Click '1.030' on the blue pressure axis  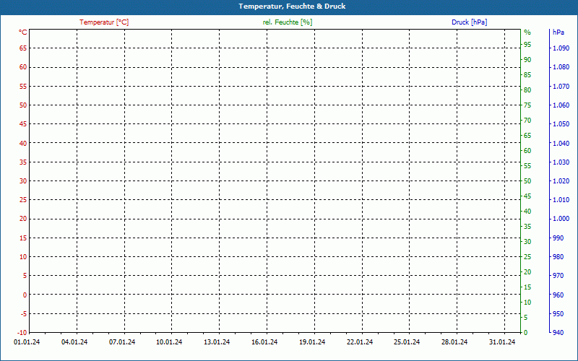point(561,162)
